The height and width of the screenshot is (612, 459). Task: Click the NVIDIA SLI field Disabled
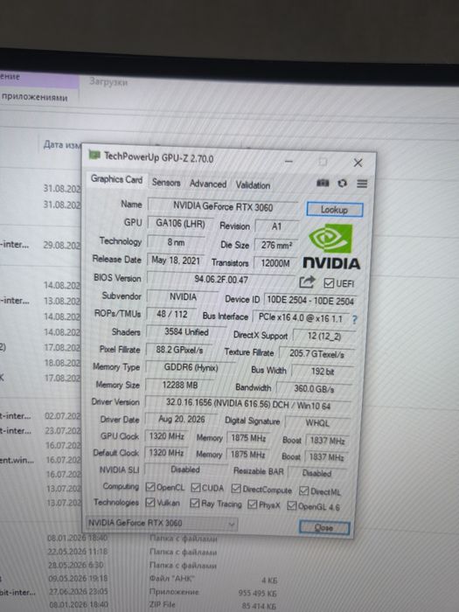(x=185, y=469)
